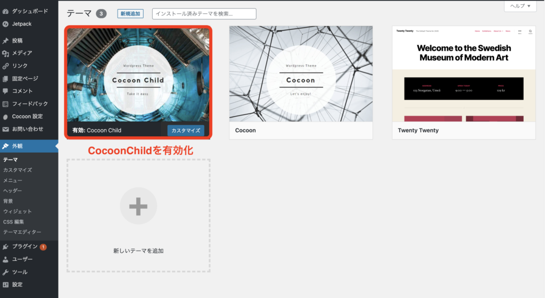This screenshot has height=298, width=545.
Task: Select the Cocoon Child theme thumbnail
Action: pyautogui.click(x=138, y=75)
